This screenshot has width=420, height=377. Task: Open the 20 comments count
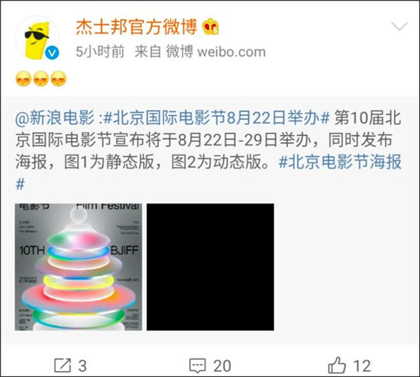click(x=222, y=366)
